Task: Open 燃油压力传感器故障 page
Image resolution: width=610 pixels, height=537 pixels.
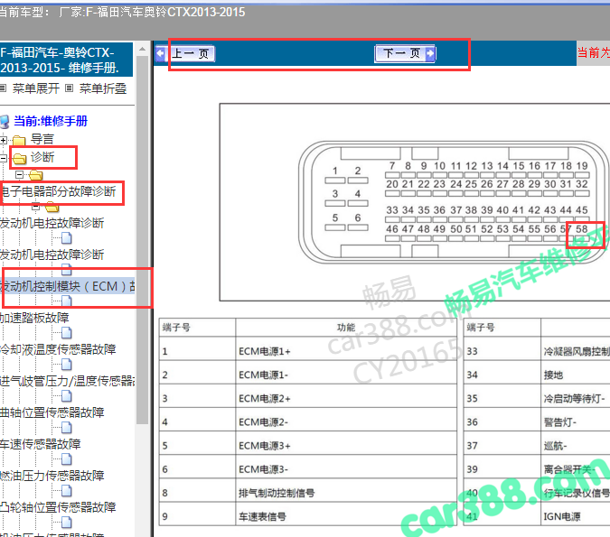Action: [52, 476]
